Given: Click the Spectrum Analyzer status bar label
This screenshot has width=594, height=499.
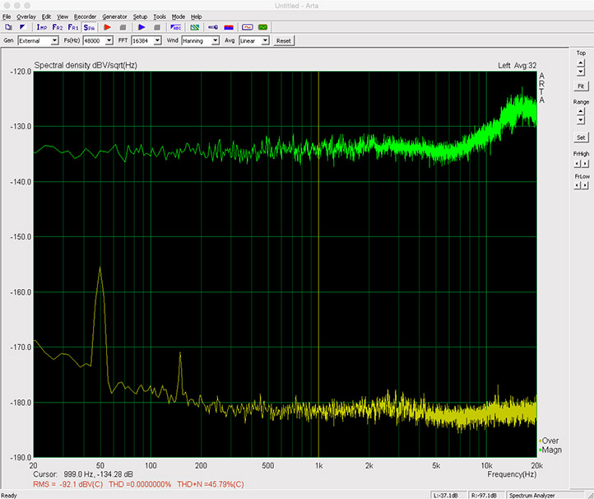Looking at the screenshot, I should click(531, 495).
